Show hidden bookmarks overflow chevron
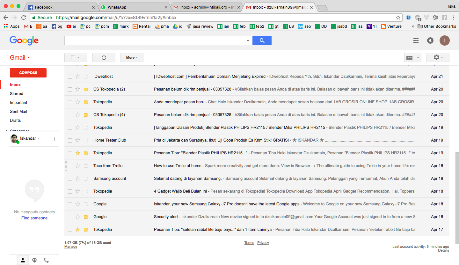This screenshot has width=459, height=265. (x=413, y=26)
